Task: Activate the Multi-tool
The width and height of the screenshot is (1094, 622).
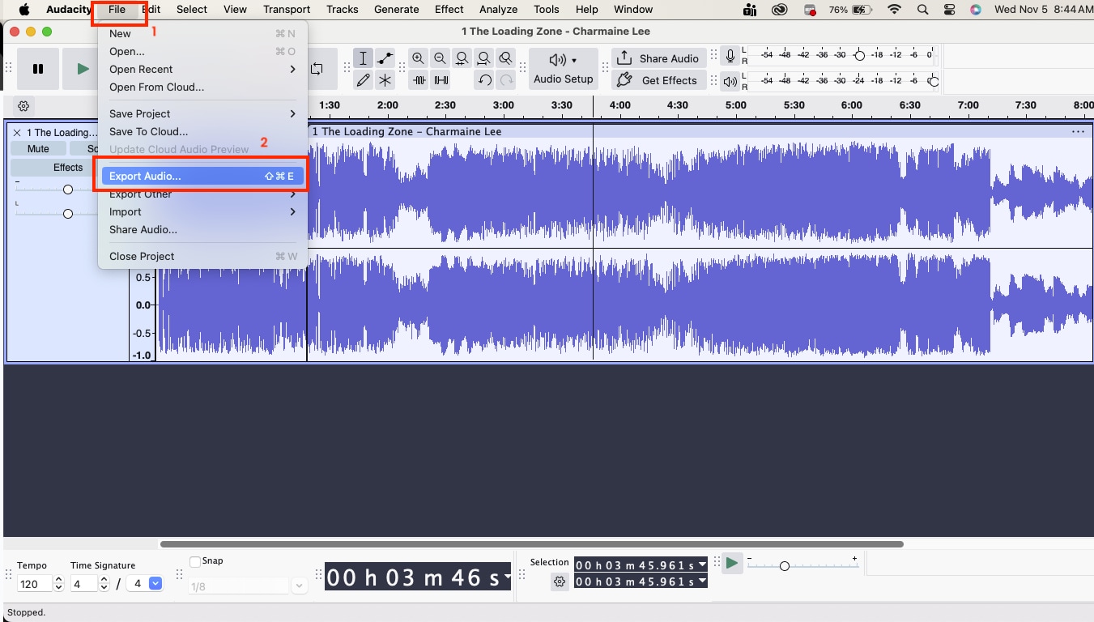Action: [x=385, y=79]
